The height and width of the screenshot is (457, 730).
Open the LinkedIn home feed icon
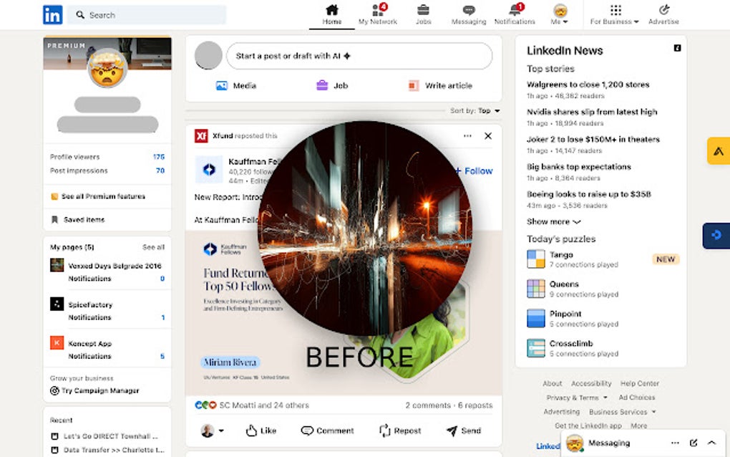coord(331,11)
